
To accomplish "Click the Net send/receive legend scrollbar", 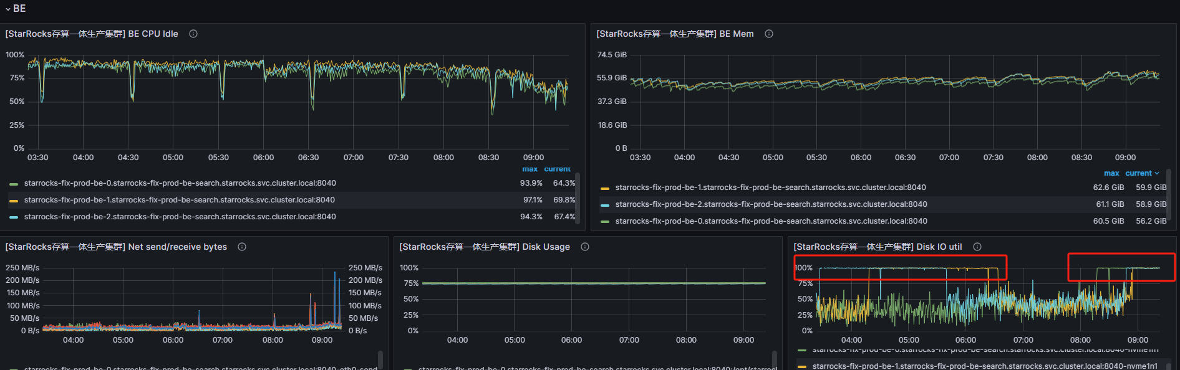I will (x=380, y=360).
